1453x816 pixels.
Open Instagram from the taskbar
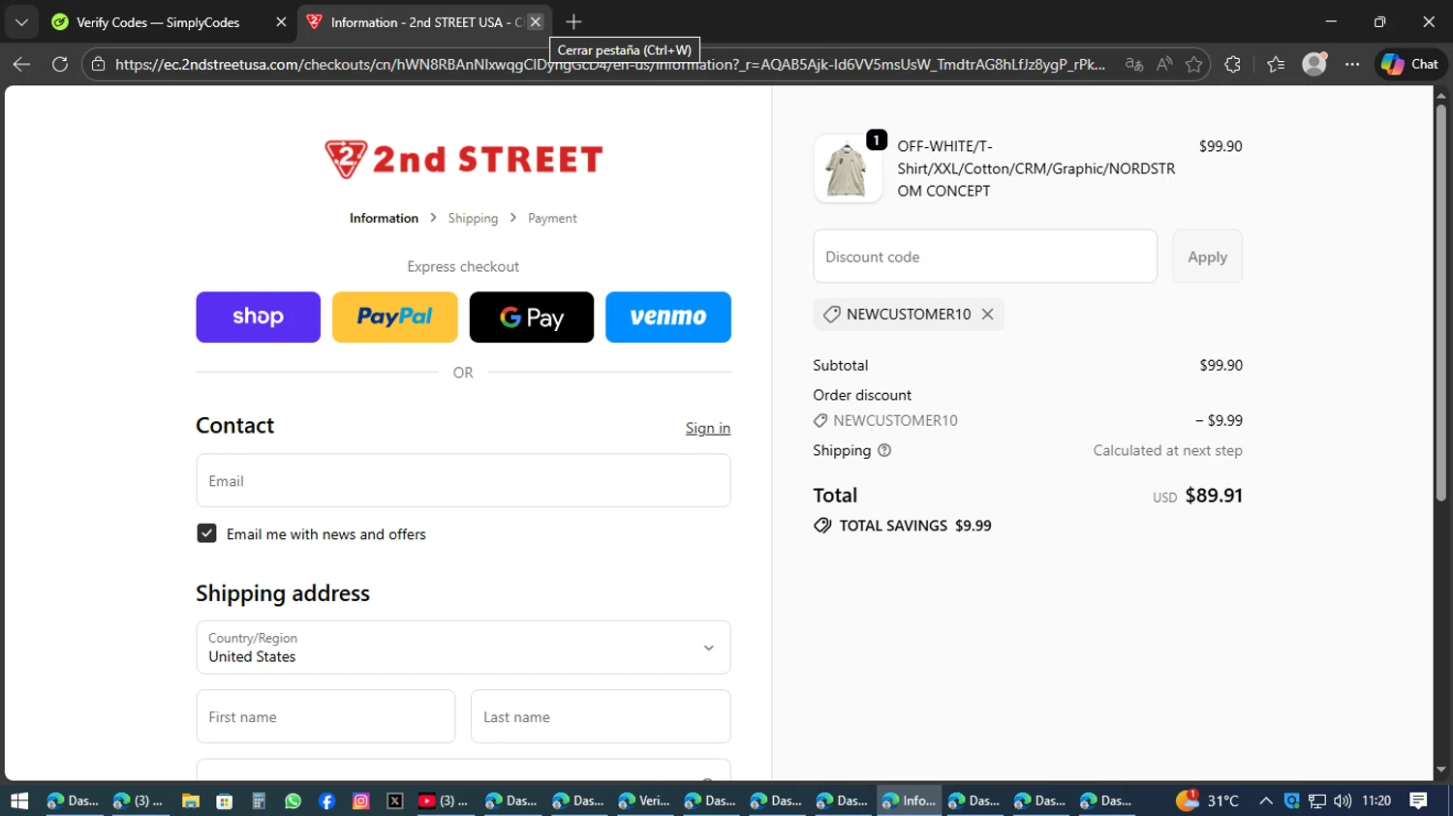pos(360,801)
